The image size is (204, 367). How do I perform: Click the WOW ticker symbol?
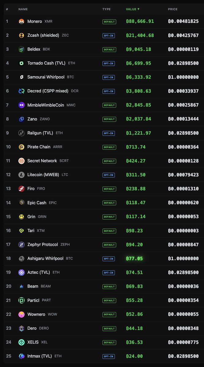(x=52, y=314)
